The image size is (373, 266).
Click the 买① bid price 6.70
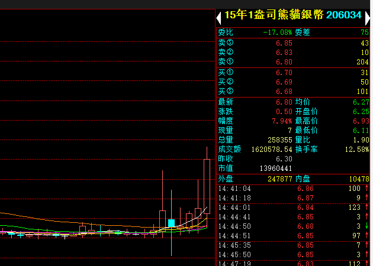(x=284, y=73)
